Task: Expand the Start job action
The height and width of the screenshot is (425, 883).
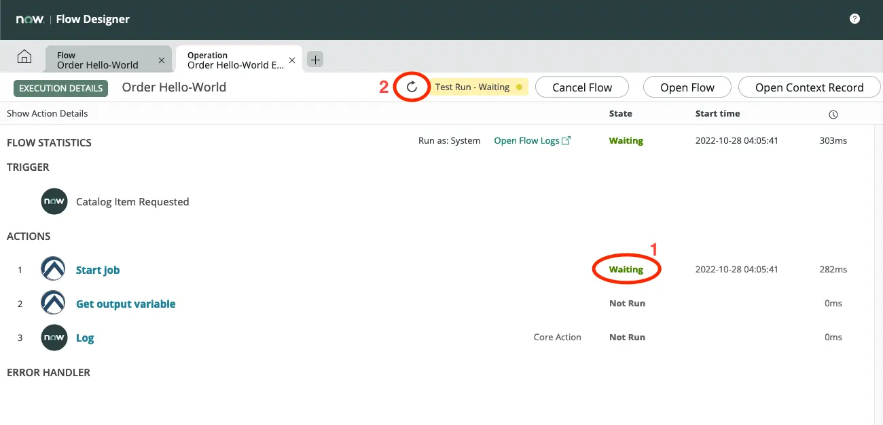Action: click(x=98, y=270)
